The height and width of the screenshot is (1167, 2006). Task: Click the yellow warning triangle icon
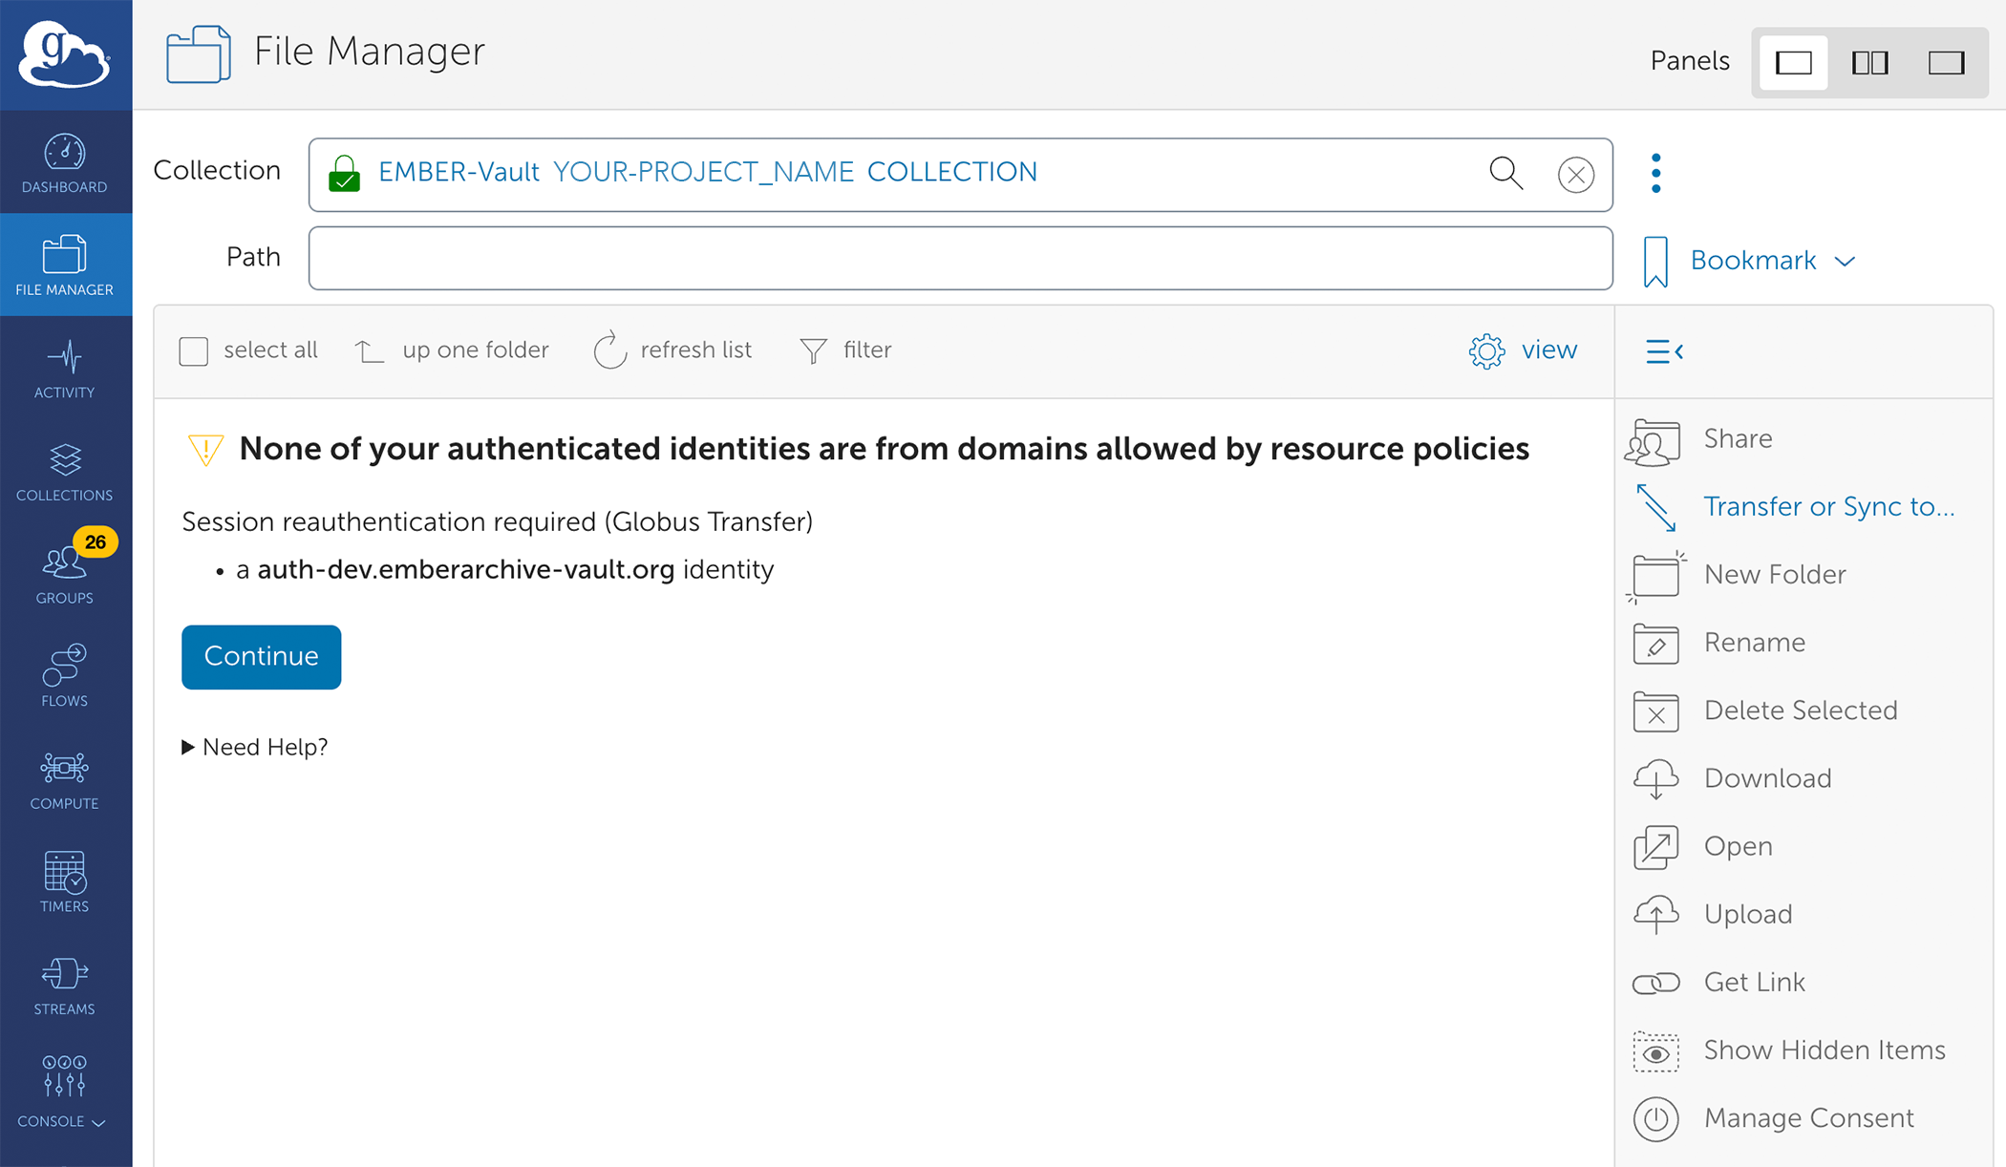pos(205,449)
